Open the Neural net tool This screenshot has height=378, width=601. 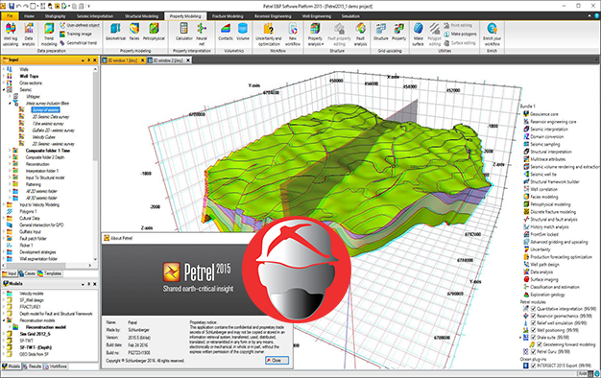coord(202,35)
